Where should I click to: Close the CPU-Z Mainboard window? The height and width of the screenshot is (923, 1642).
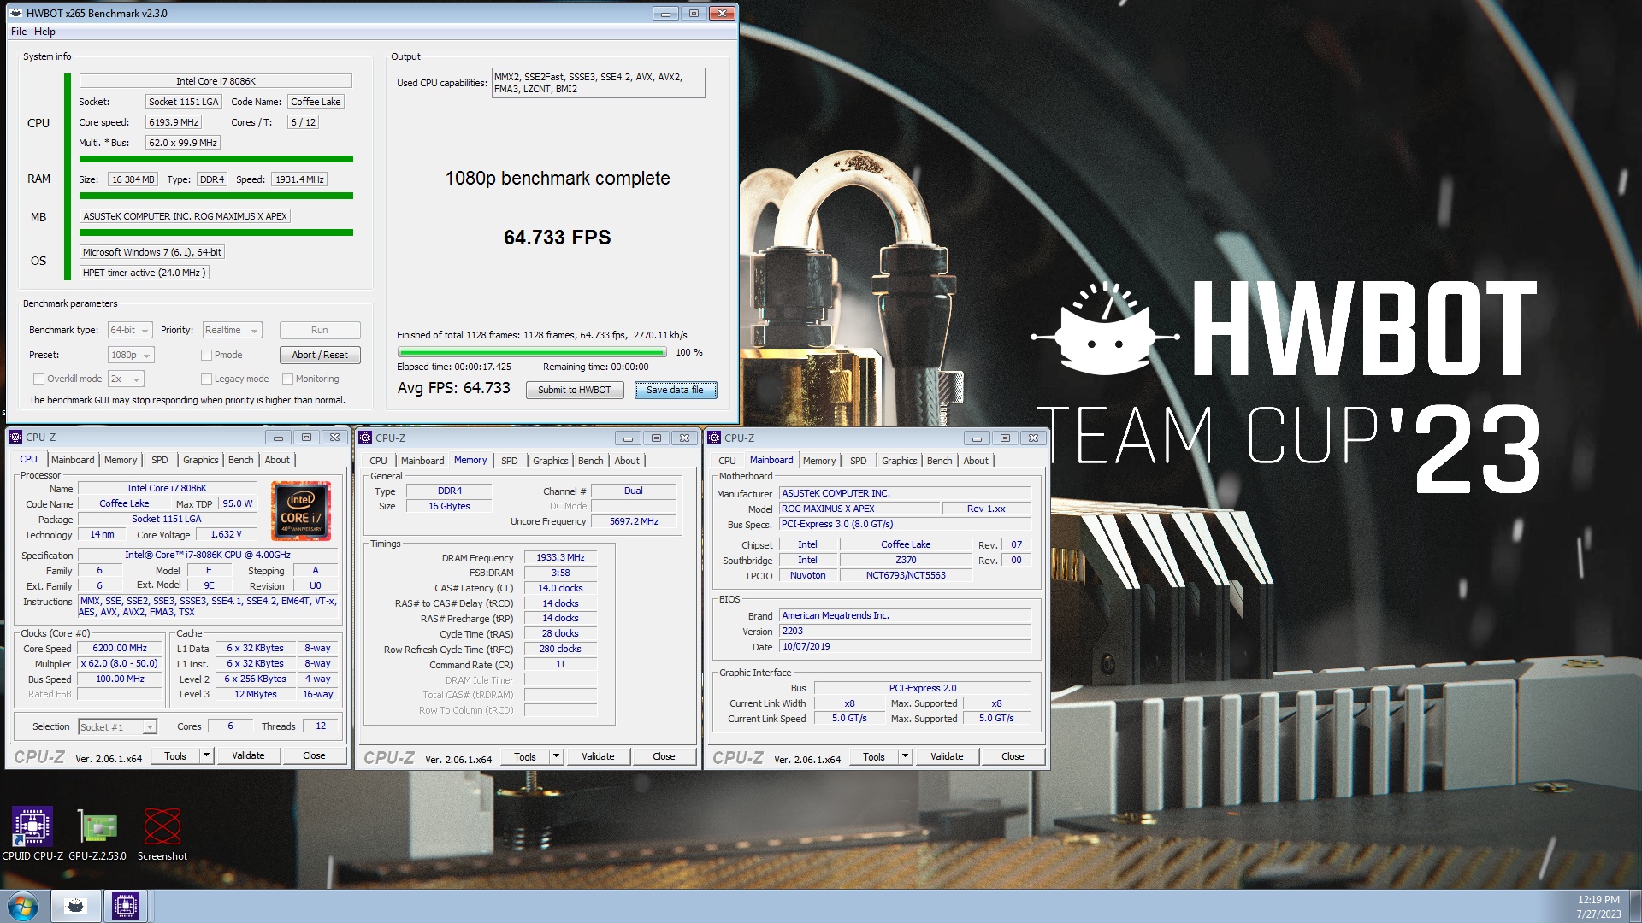tap(1033, 438)
